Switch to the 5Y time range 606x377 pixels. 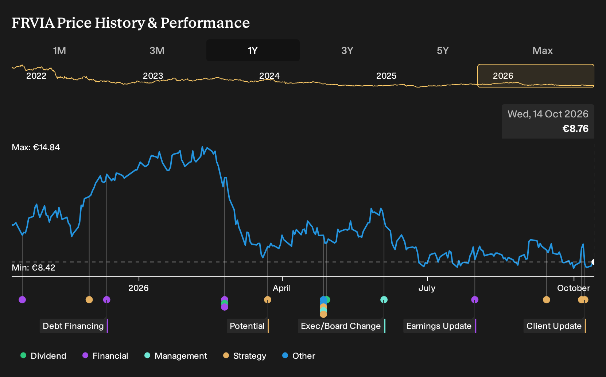pyautogui.click(x=443, y=50)
